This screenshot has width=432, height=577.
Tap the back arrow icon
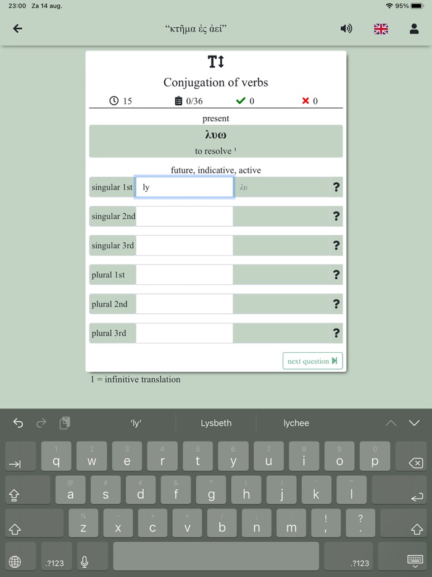pyautogui.click(x=18, y=28)
